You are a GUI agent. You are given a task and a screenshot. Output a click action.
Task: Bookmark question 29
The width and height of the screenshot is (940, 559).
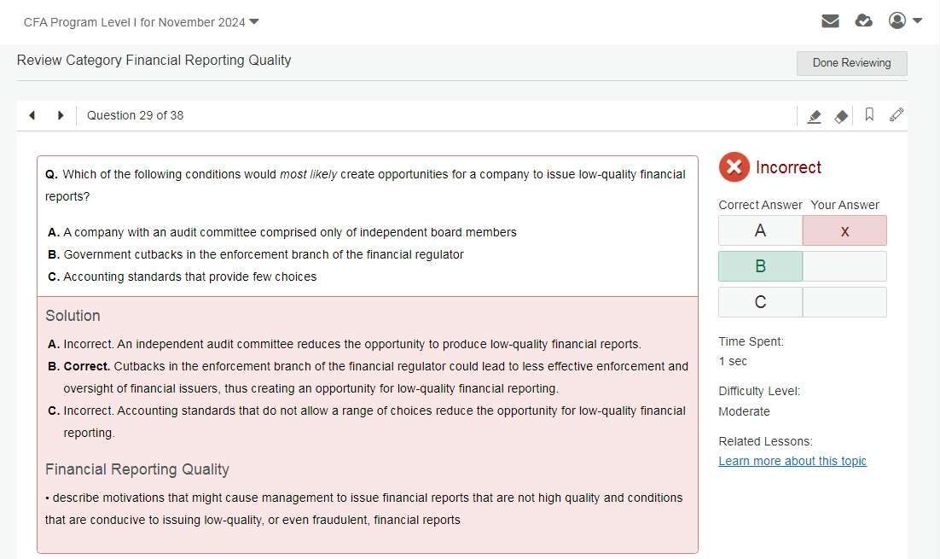[869, 115]
